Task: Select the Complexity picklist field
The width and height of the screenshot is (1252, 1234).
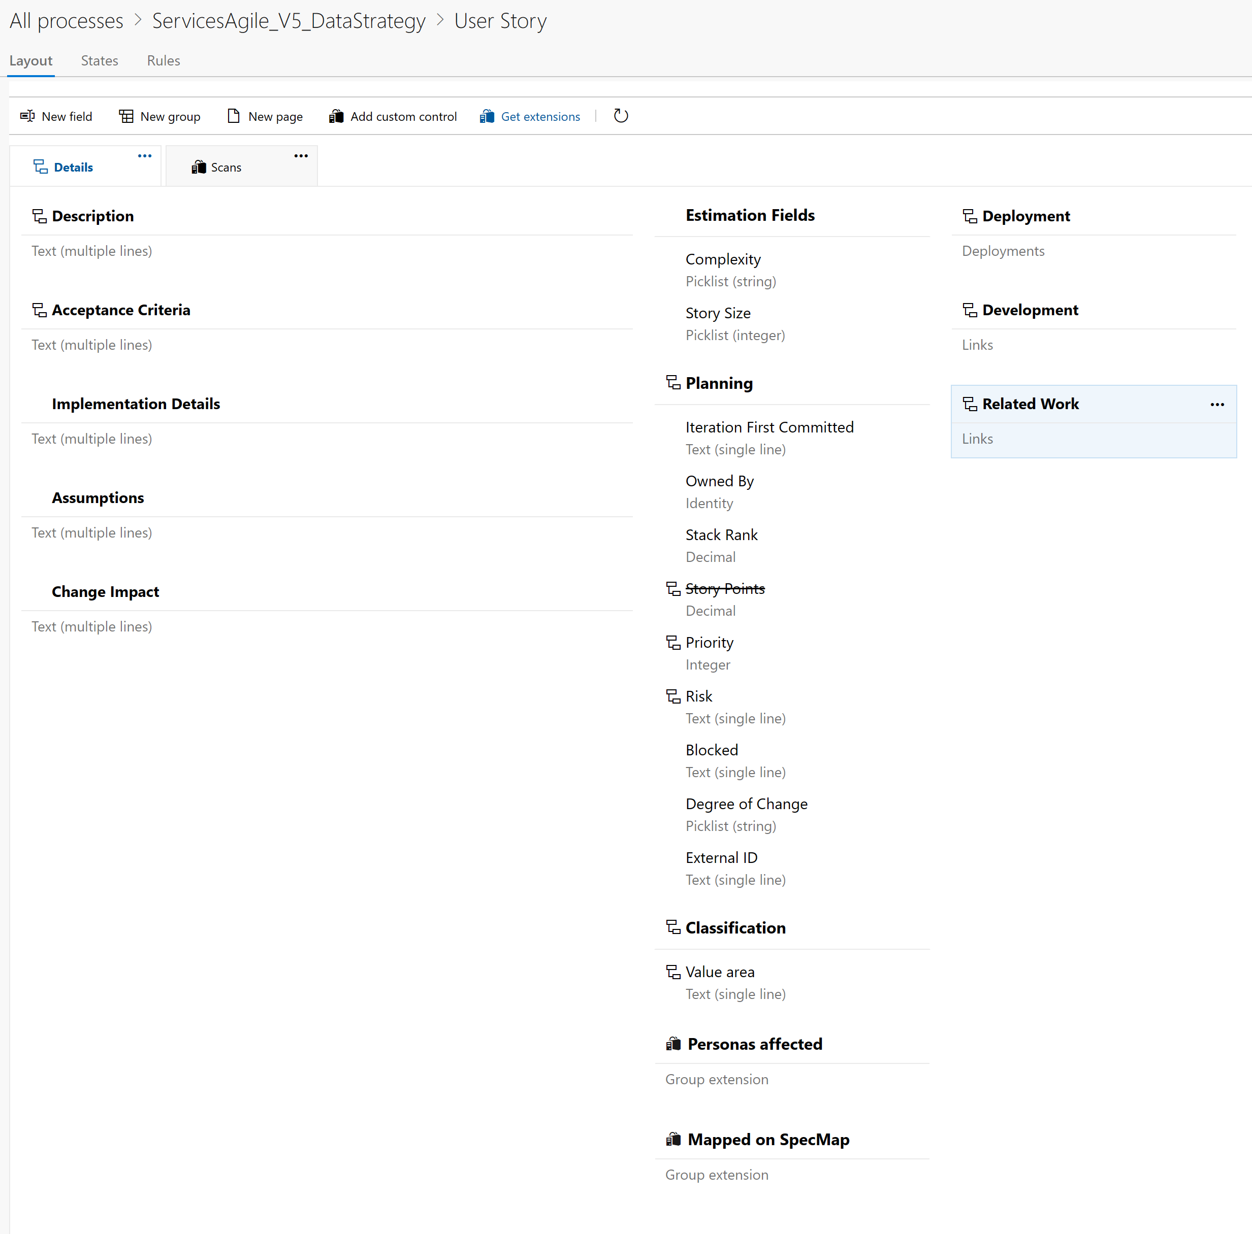Action: pyautogui.click(x=723, y=259)
